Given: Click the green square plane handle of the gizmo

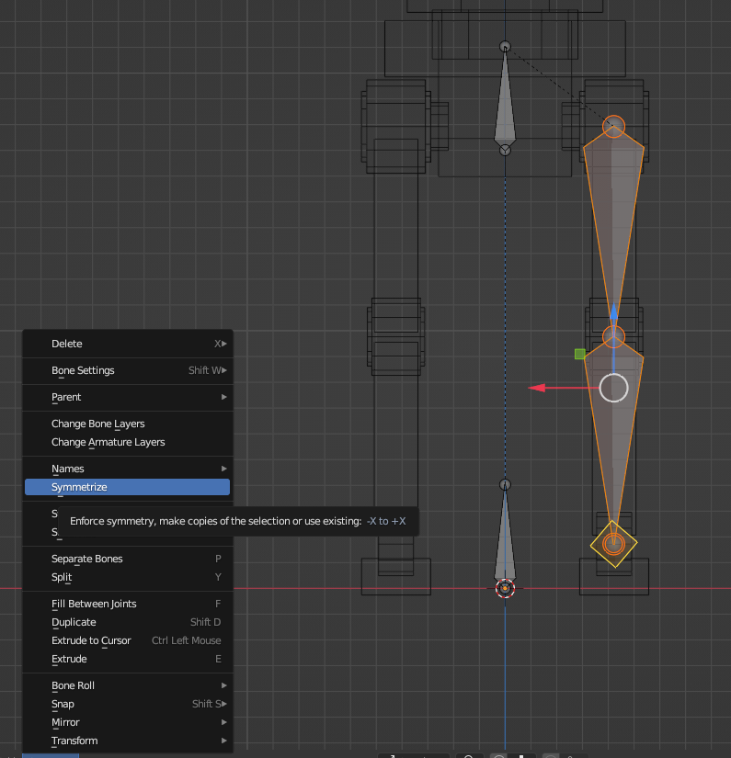Looking at the screenshot, I should click(580, 354).
